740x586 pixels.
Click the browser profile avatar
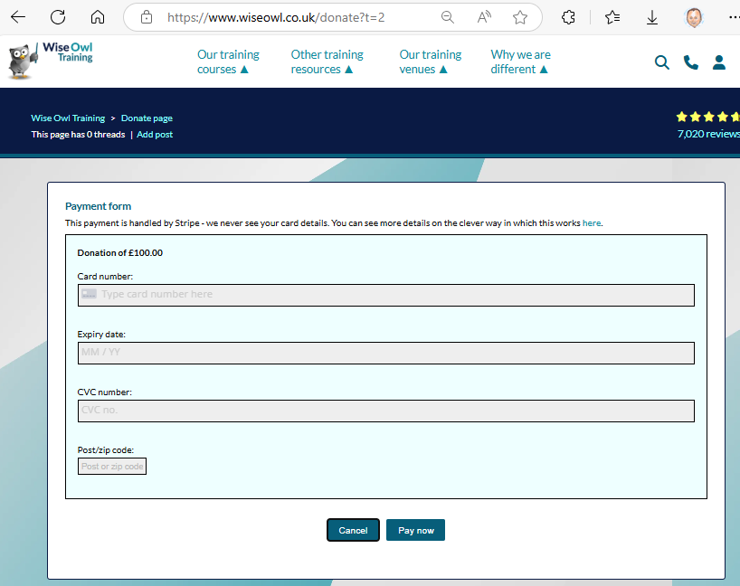pyautogui.click(x=693, y=16)
